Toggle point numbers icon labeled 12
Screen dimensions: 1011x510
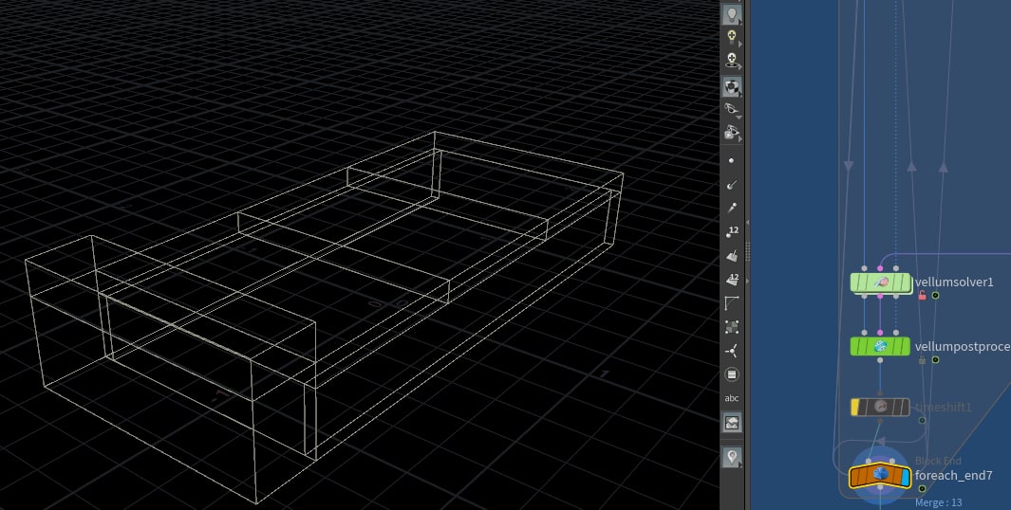732,232
